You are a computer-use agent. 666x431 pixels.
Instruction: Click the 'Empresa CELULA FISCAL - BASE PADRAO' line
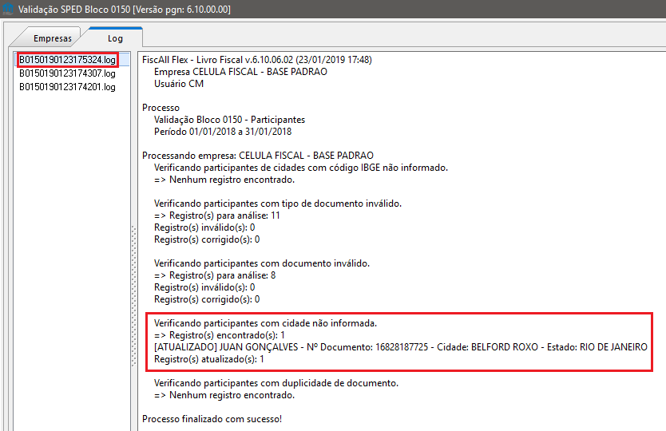pyautogui.click(x=240, y=72)
